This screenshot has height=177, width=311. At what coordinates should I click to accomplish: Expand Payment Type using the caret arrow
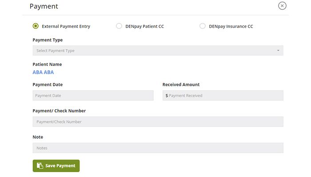click(x=278, y=50)
